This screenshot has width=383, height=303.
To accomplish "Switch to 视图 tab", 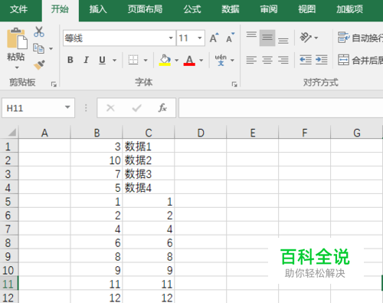I will tap(307, 9).
